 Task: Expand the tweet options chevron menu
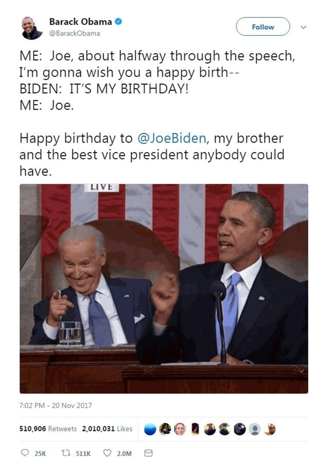pos(303,27)
